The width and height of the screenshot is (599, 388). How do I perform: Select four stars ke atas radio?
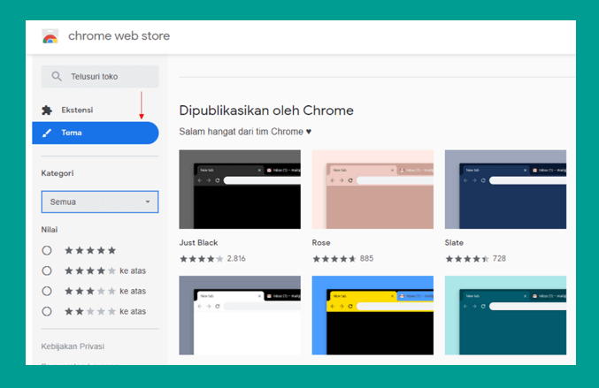click(x=47, y=270)
